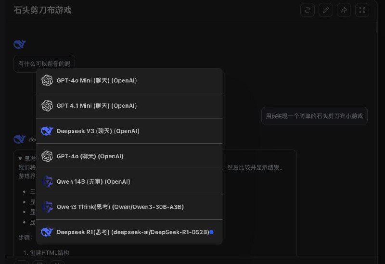Click OpenAI logo of GPT 4.1 Mini row
Screen dimensions: 385x264
47,106
